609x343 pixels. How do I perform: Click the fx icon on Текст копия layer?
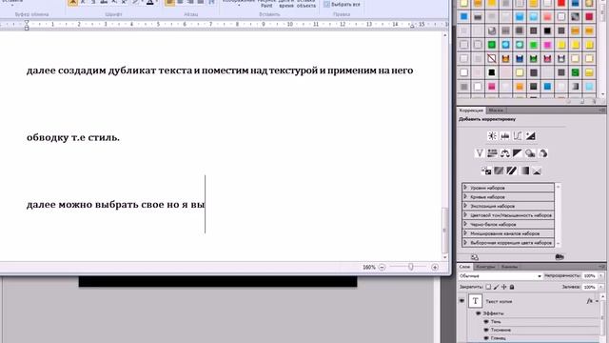590,301
